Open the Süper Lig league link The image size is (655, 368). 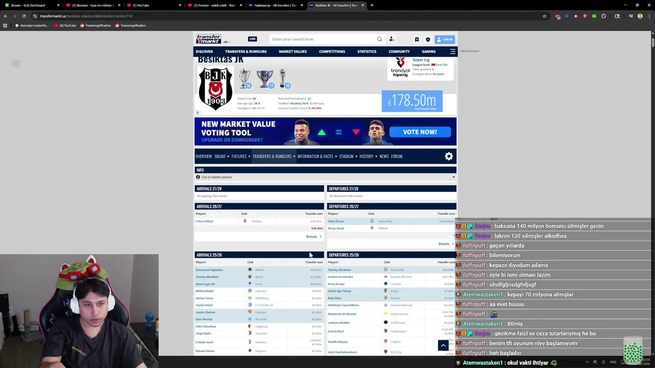[x=421, y=60]
